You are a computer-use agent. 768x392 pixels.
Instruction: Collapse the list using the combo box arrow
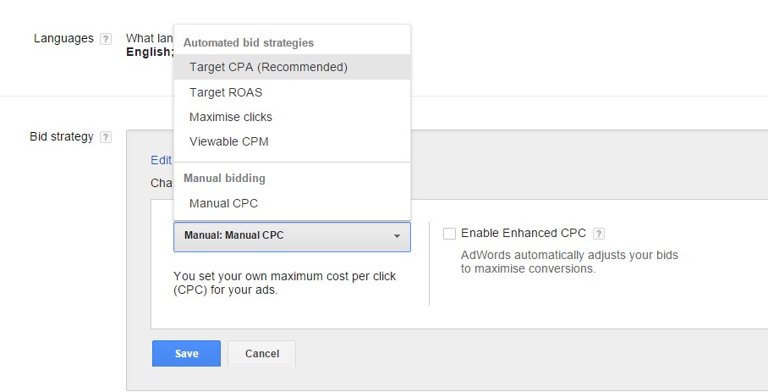pyautogui.click(x=397, y=236)
